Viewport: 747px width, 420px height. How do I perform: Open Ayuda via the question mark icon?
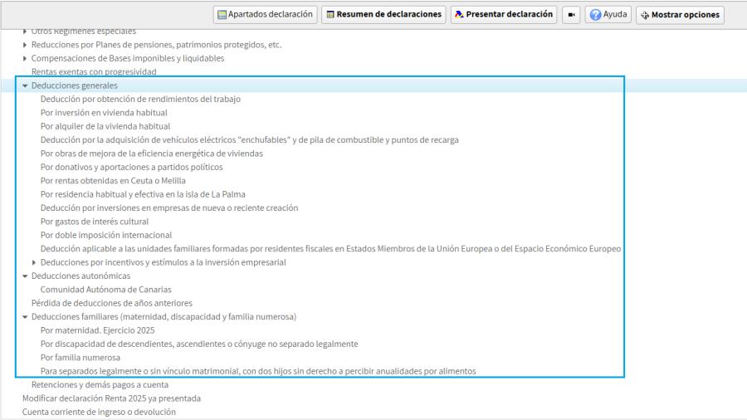coord(595,15)
